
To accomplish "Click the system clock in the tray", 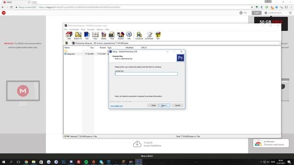I will click(x=281, y=162).
